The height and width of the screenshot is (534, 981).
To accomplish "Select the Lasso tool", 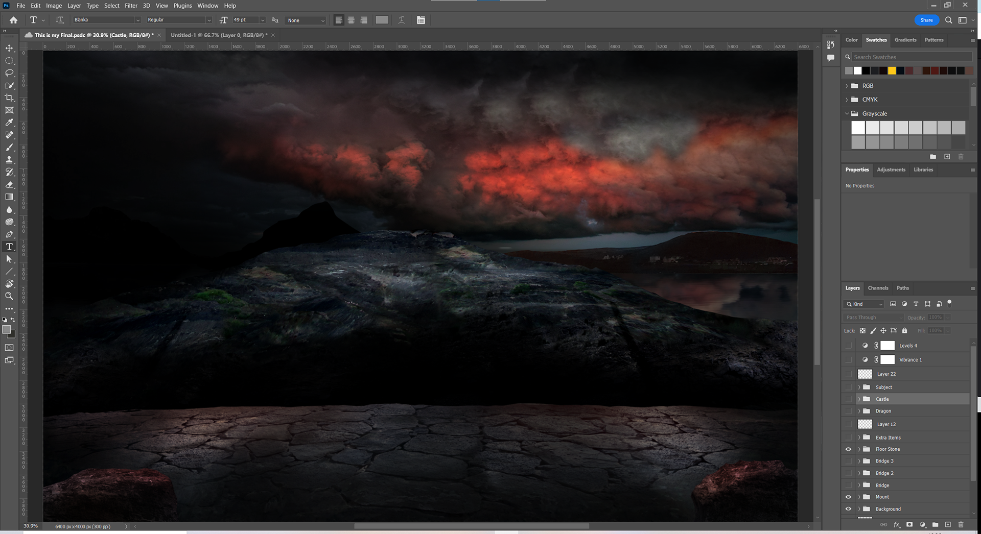I will pyautogui.click(x=9, y=73).
